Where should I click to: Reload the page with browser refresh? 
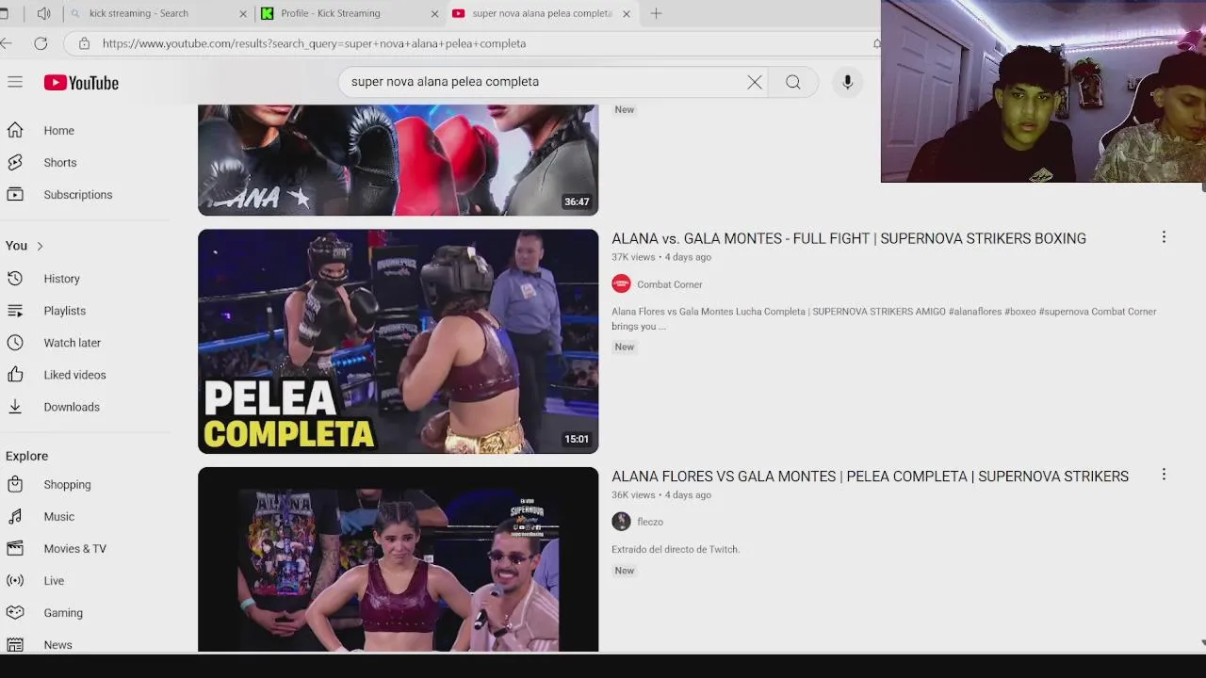click(x=41, y=43)
